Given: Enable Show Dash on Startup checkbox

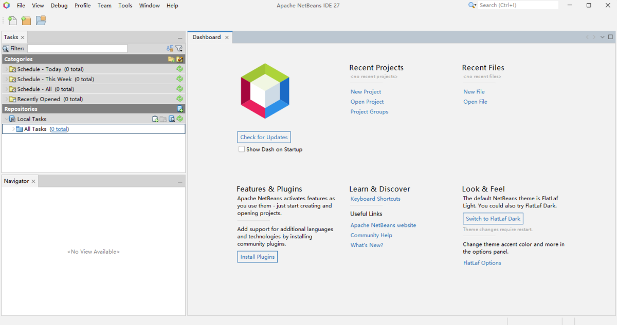Looking at the screenshot, I should click(x=242, y=149).
